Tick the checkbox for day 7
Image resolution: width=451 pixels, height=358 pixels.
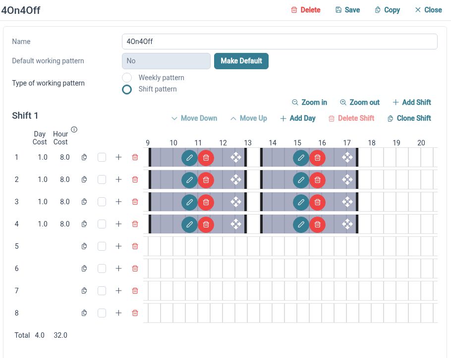[x=102, y=291]
